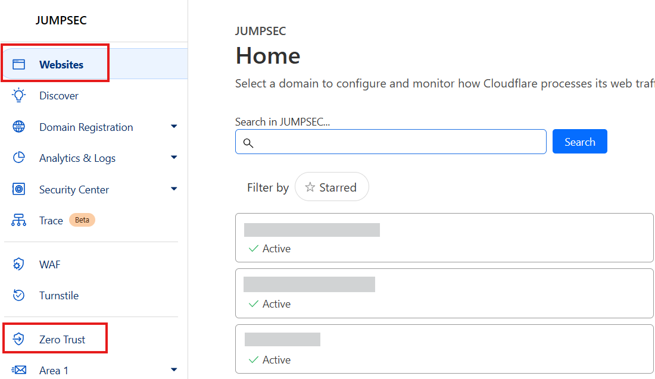This screenshot has height=379, width=655.
Task: Click the Websites browser window icon
Action: point(19,64)
